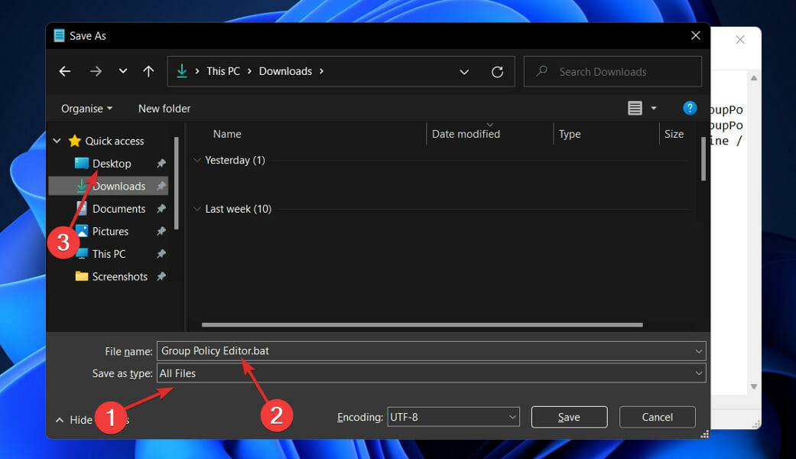
Task: Open the Organise menu
Action: [84, 108]
